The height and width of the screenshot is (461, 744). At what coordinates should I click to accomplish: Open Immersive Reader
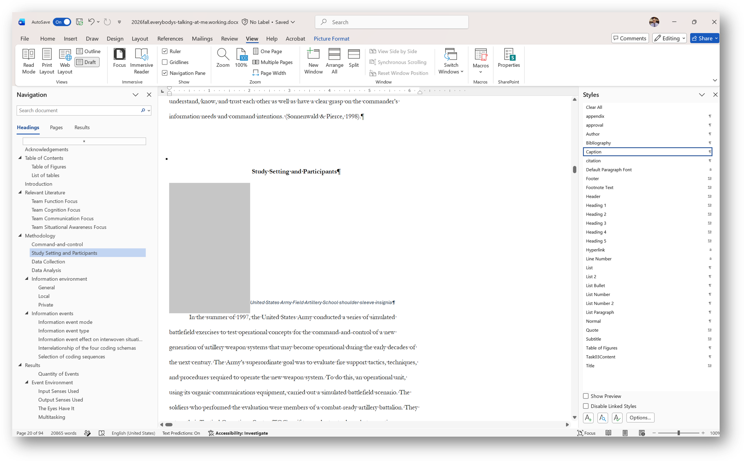point(141,61)
